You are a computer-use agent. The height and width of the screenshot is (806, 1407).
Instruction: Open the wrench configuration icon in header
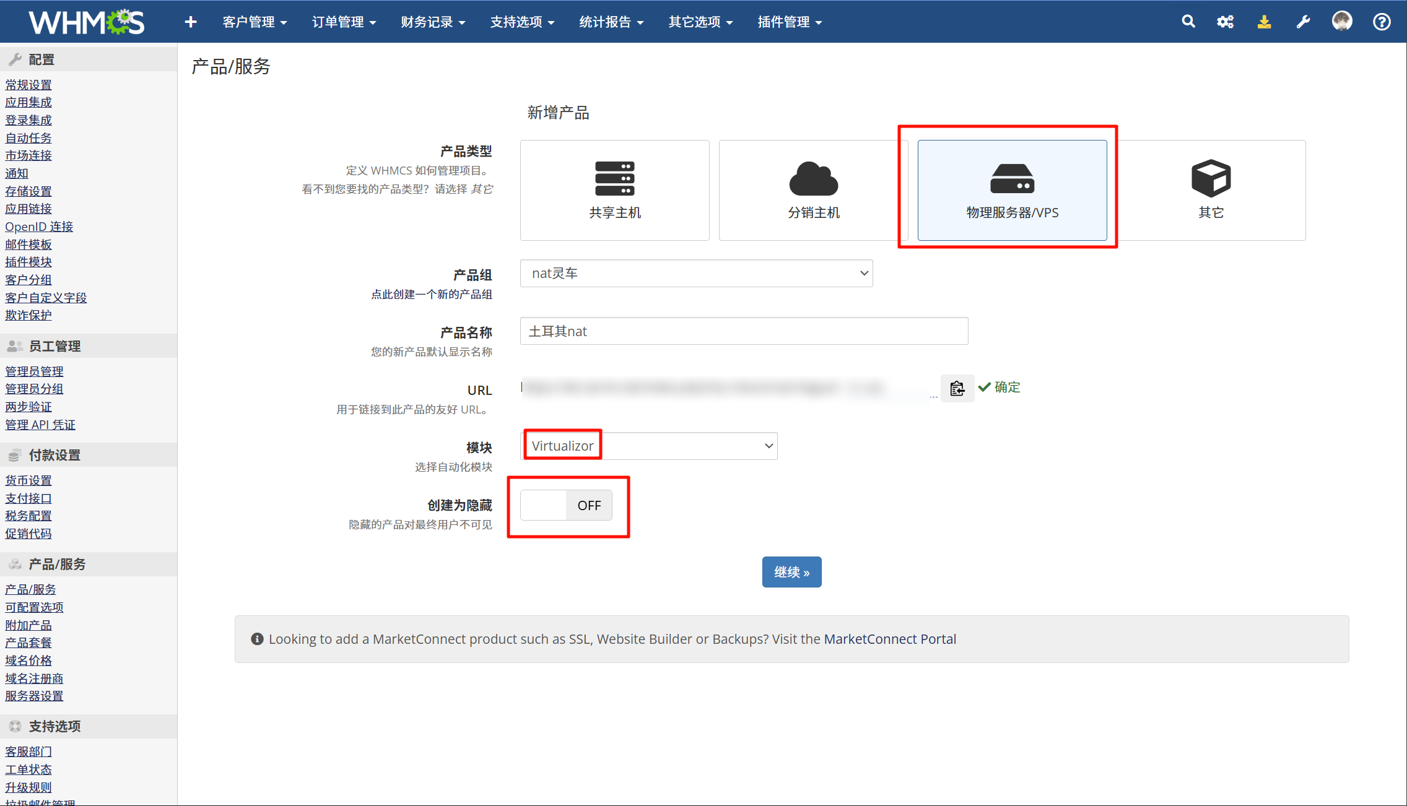coord(1303,22)
